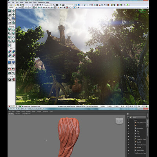Open the Render menu in Mudbox

click(39, 111)
